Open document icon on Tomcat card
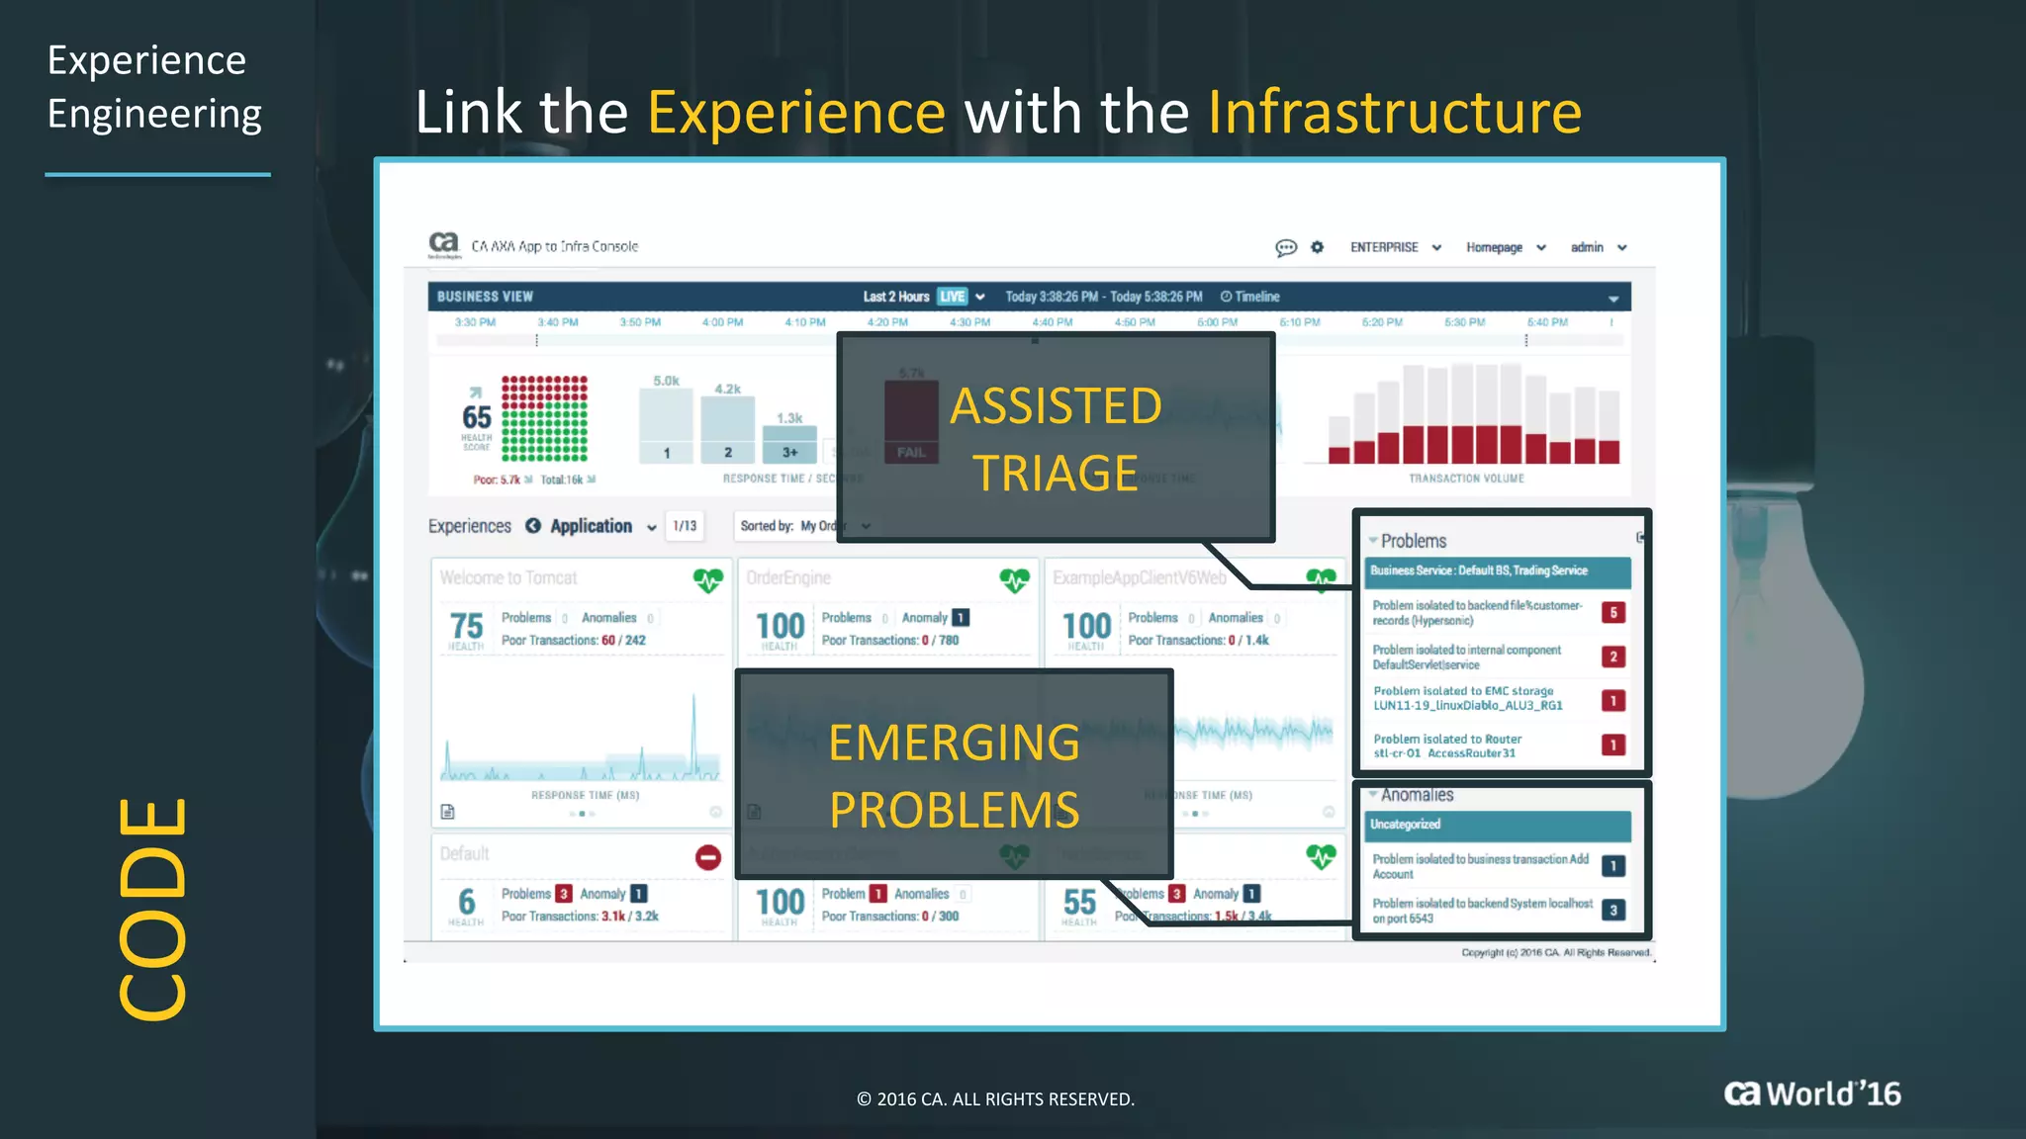Image resolution: width=2026 pixels, height=1139 pixels. click(x=447, y=812)
